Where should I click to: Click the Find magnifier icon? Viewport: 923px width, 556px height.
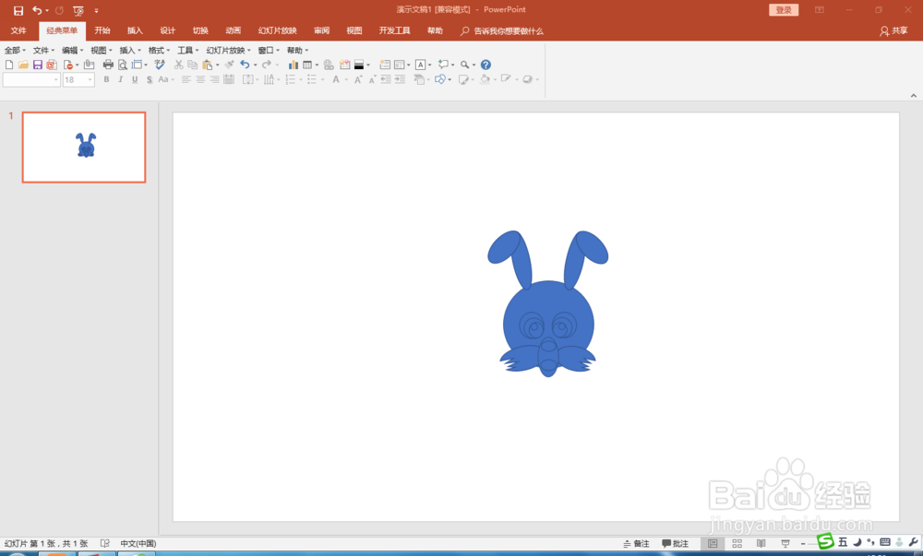tap(465, 65)
